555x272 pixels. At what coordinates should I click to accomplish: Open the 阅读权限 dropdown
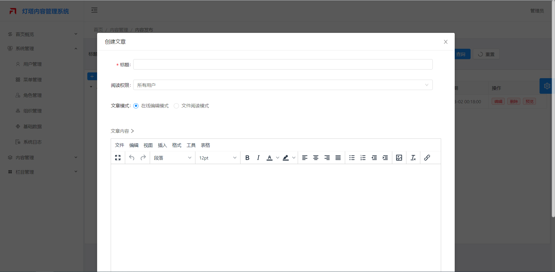[283, 85]
